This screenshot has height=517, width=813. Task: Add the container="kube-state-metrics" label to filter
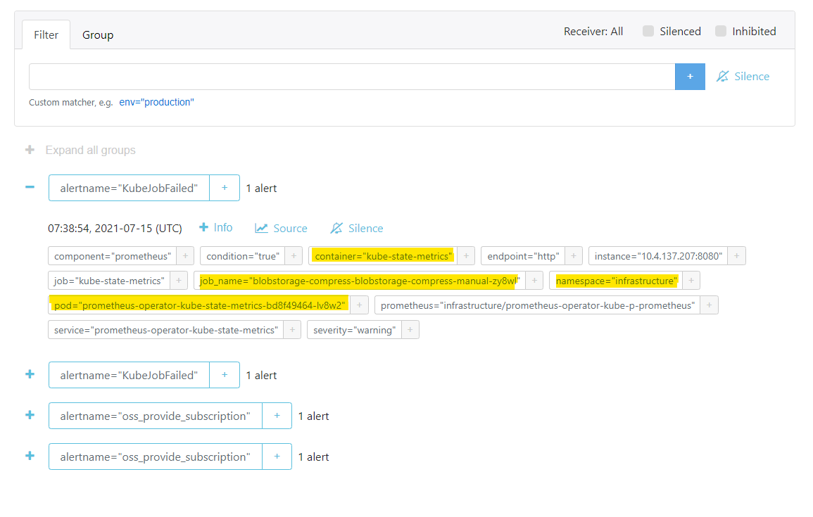tap(466, 256)
